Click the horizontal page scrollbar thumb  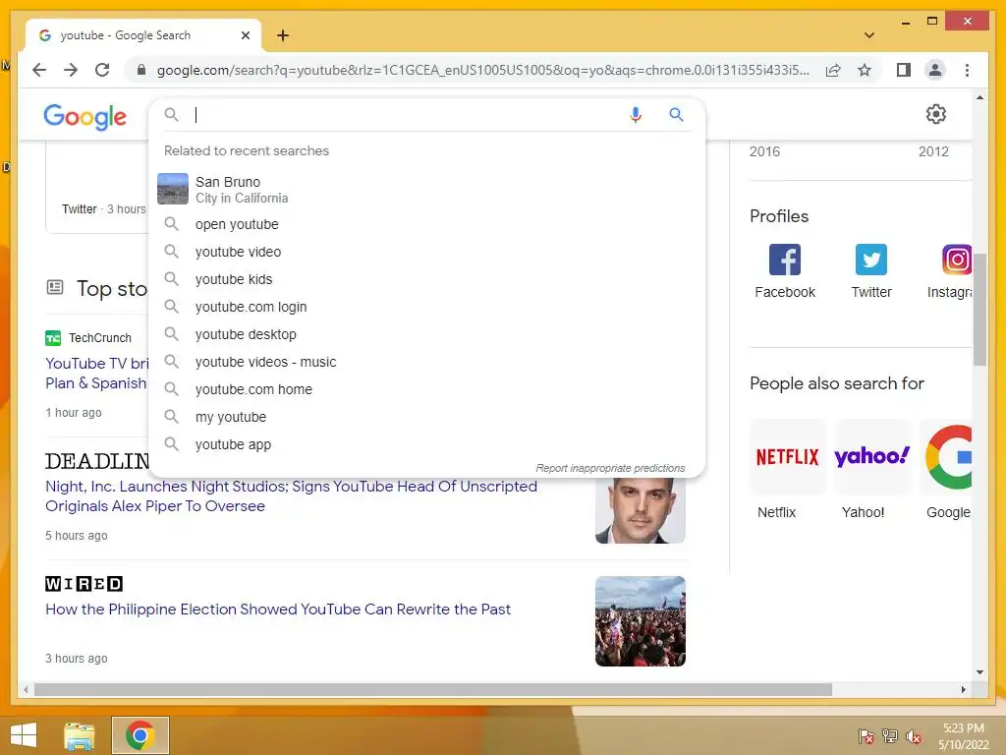tap(433, 689)
